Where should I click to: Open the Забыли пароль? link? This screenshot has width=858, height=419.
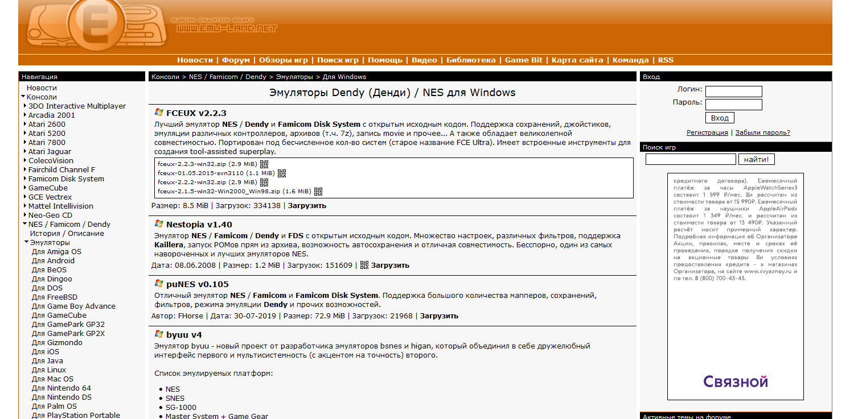pos(762,132)
